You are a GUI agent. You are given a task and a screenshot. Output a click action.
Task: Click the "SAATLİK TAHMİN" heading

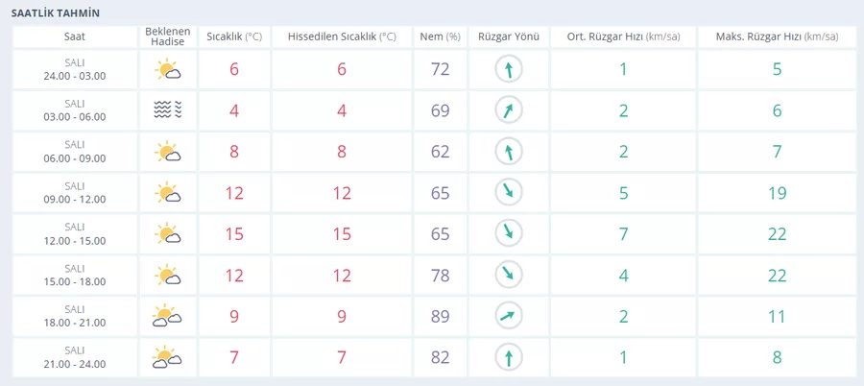(55, 13)
